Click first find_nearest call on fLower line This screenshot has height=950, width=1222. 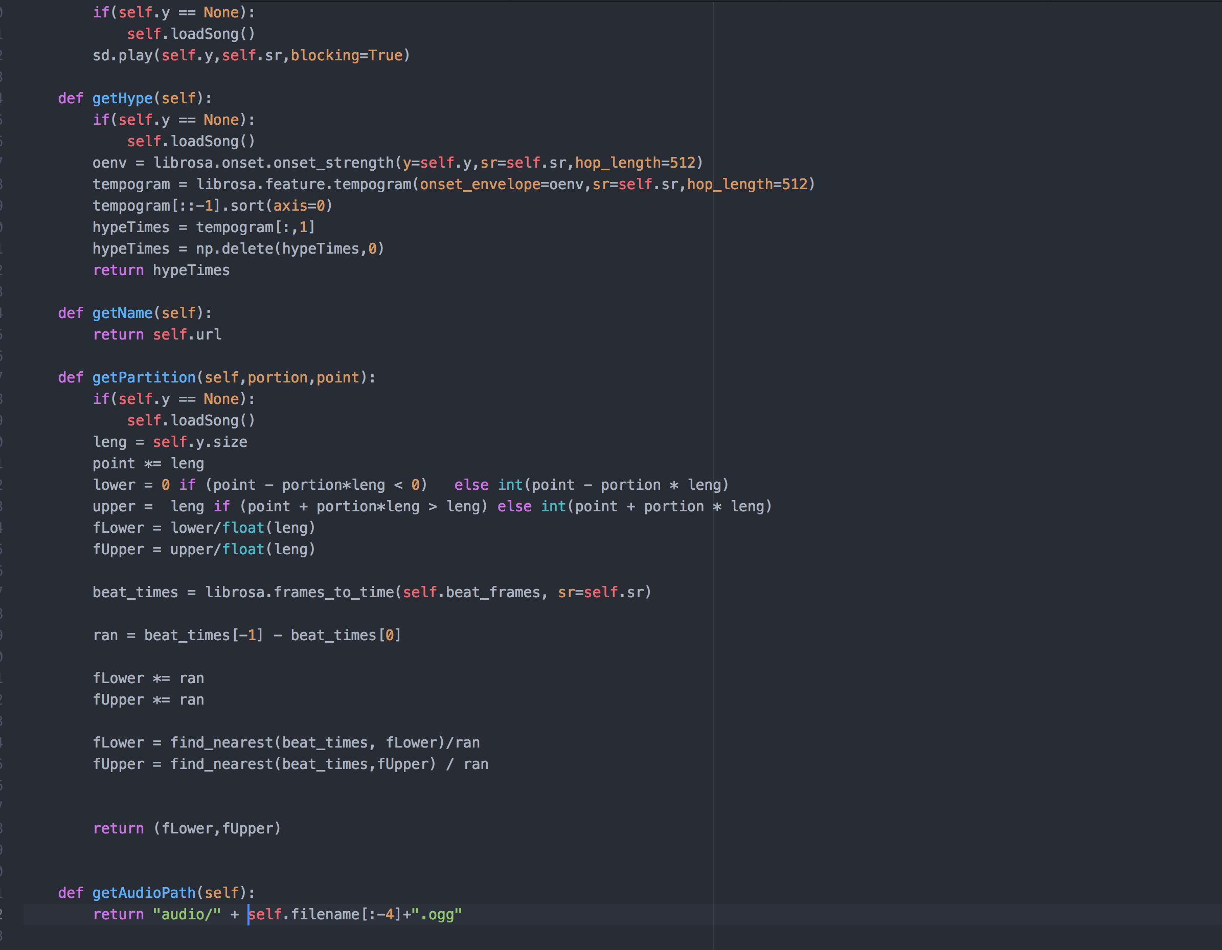221,743
